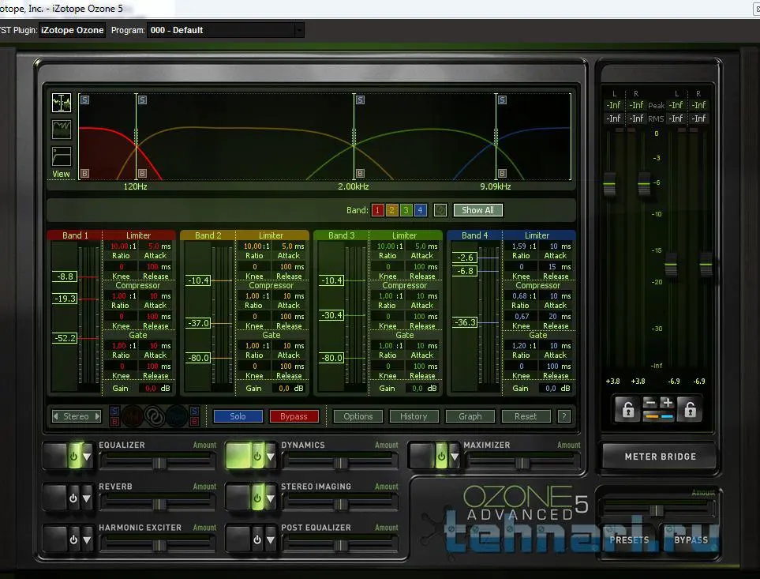Open the Program preset dropdown arrow
This screenshot has height=579, width=760.
pos(299,30)
